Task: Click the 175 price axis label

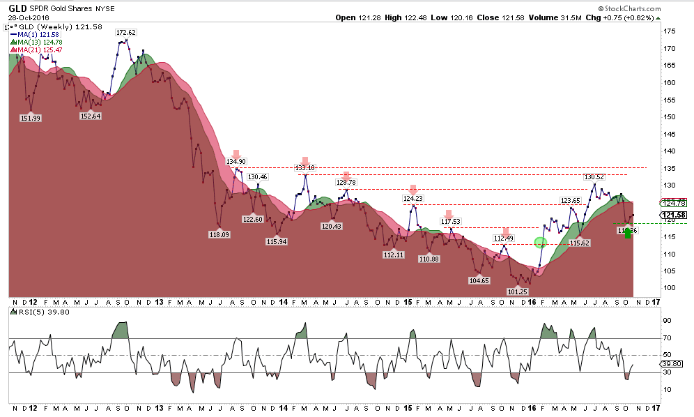Action: pyautogui.click(x=670, y=31)
